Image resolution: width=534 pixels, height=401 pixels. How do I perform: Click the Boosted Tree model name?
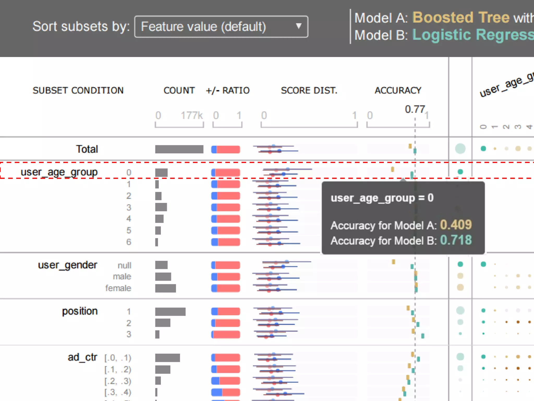tap(461, 18)
